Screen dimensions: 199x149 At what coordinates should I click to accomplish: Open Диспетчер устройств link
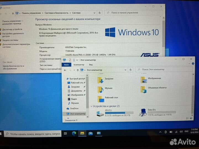[12, 30]
